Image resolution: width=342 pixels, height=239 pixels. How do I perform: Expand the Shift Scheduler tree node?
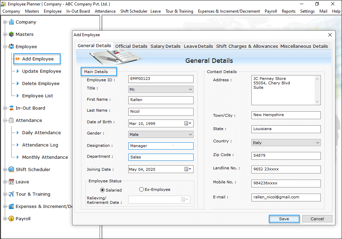[5, 170]
